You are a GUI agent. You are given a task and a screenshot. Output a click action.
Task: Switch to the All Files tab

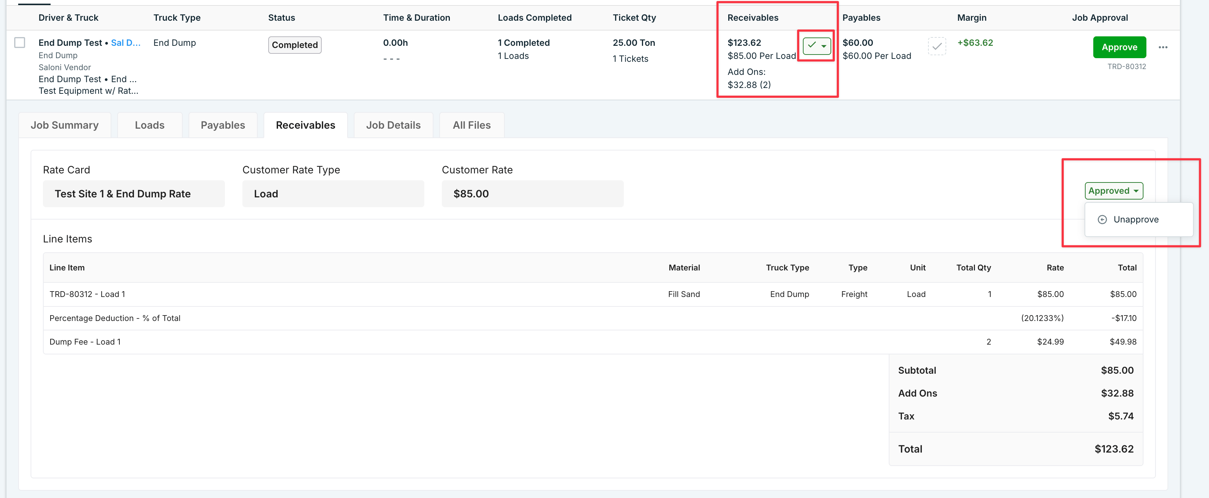pyautogui.click(x=472, y=125)
